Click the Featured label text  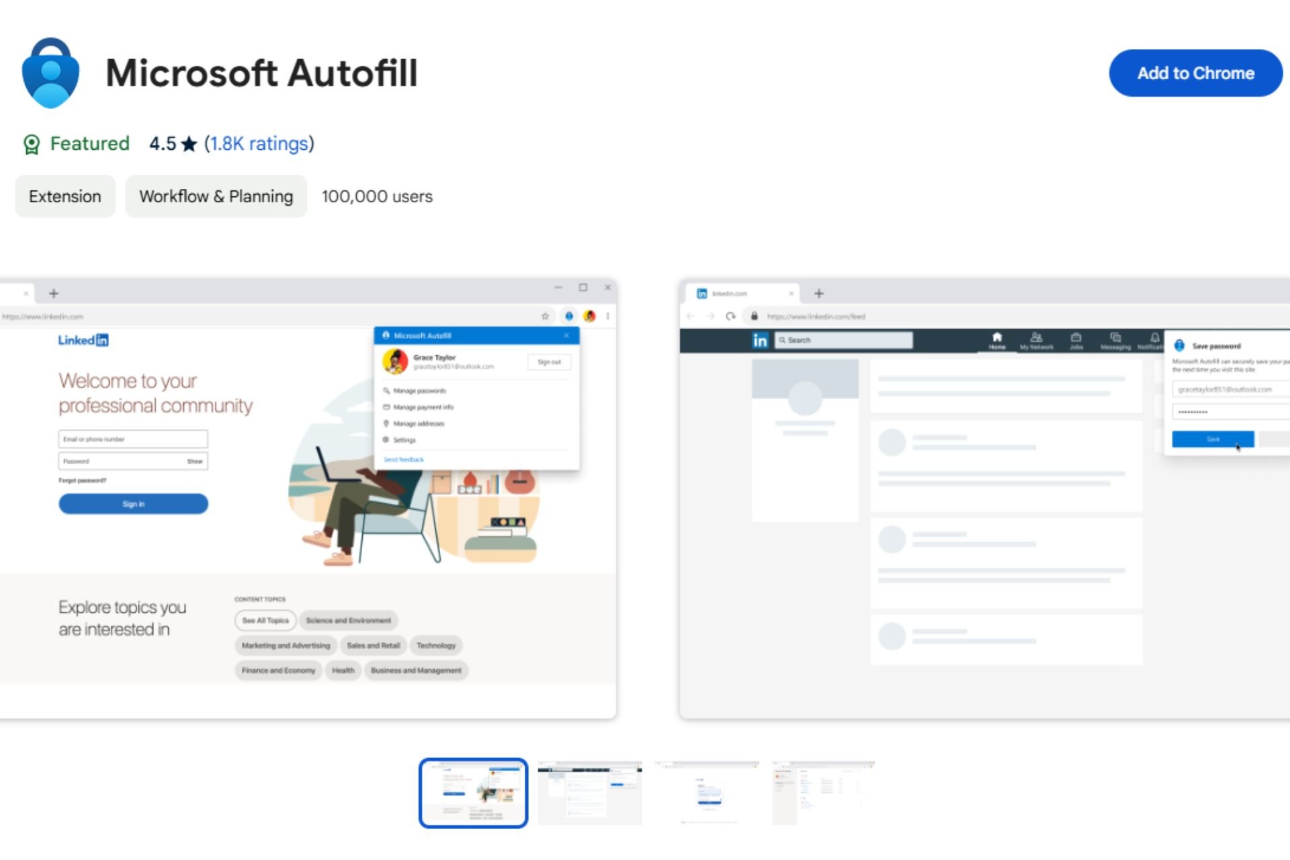[x=90, y=143]
